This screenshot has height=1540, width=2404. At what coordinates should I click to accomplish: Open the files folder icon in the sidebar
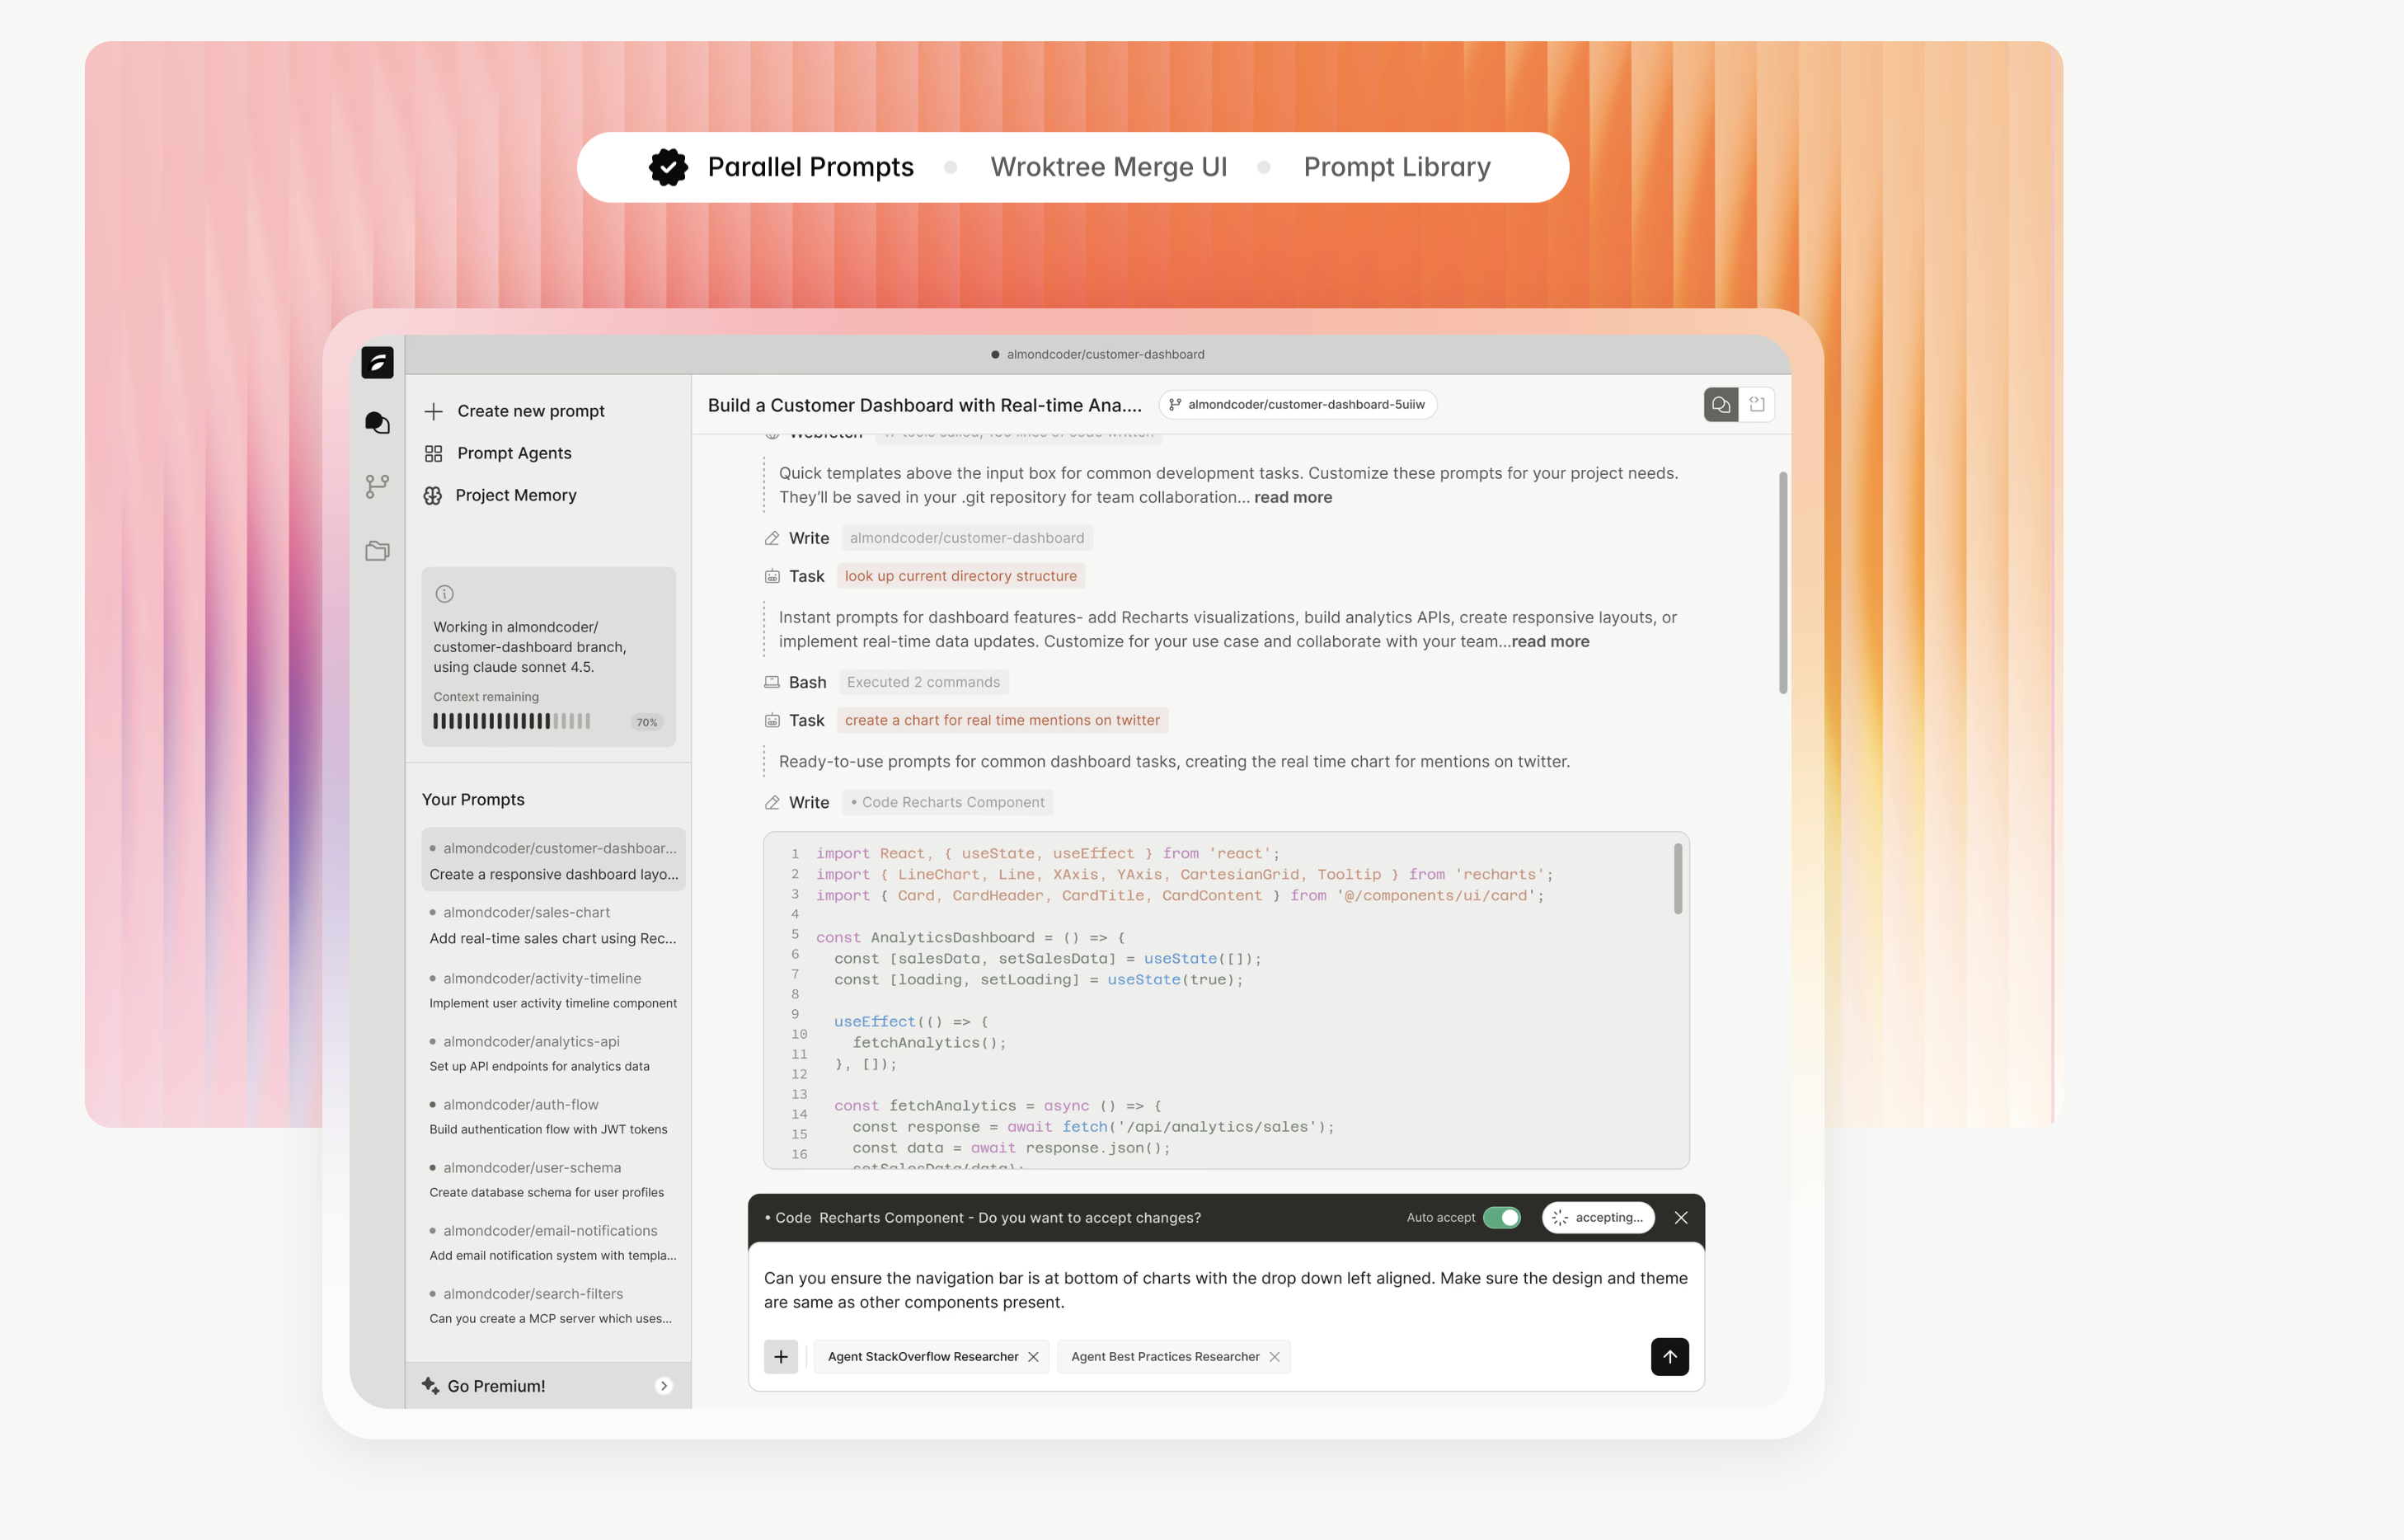pyautogui.click(x=377, y=550)
